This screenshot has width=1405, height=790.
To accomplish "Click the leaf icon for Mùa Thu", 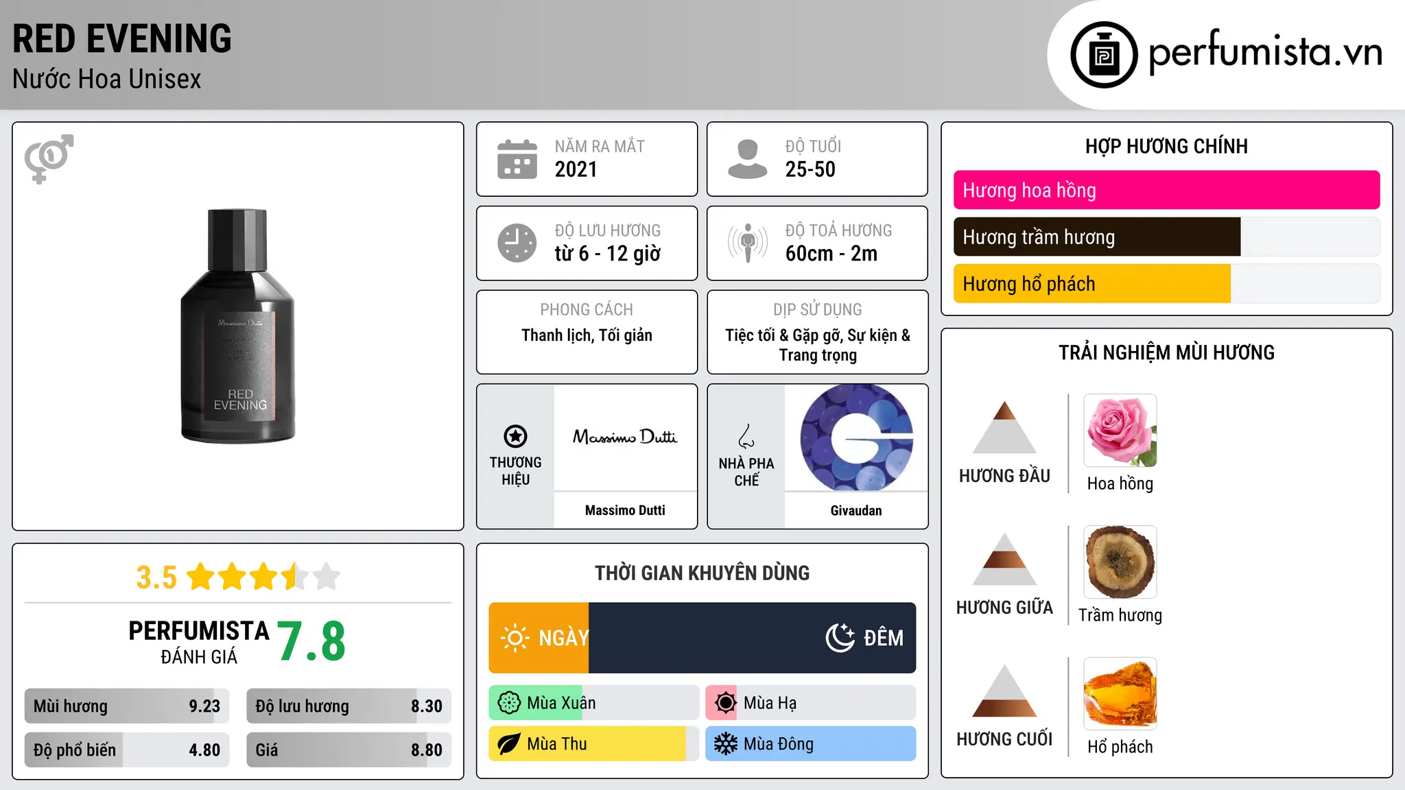I will click(509, 744).
